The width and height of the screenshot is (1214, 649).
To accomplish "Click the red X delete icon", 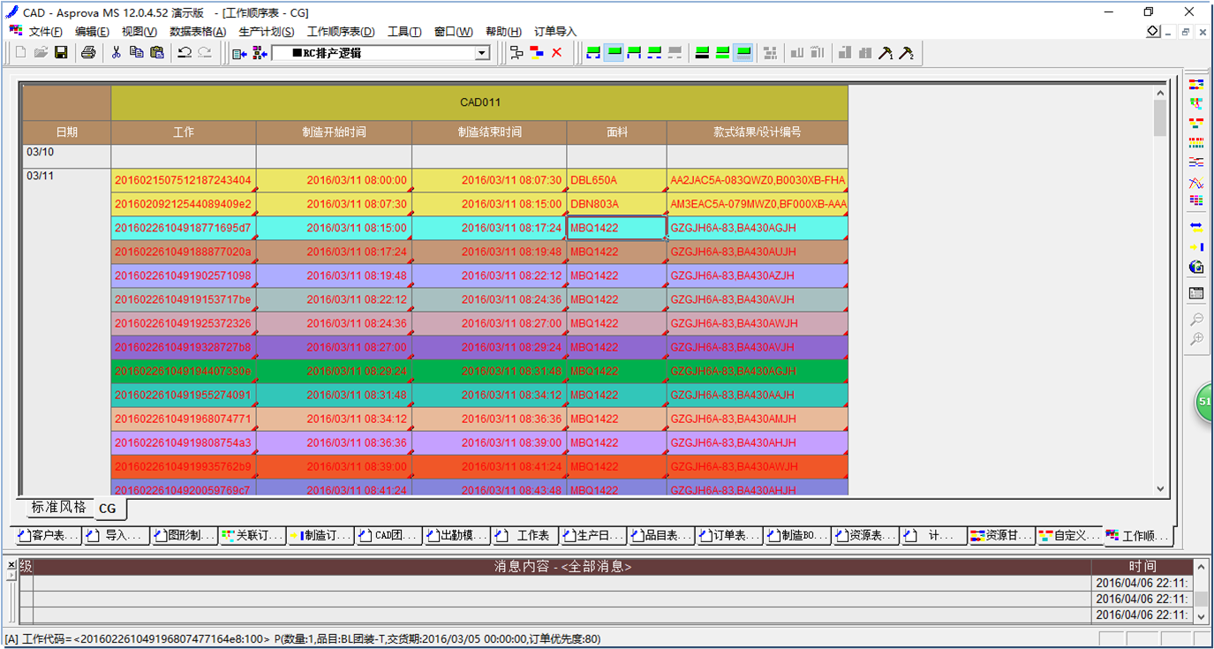I will coord(556,53).
